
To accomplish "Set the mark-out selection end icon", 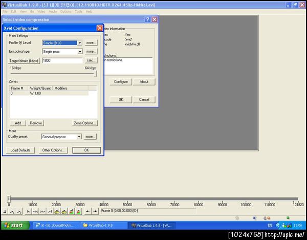I will pos(95,211).
